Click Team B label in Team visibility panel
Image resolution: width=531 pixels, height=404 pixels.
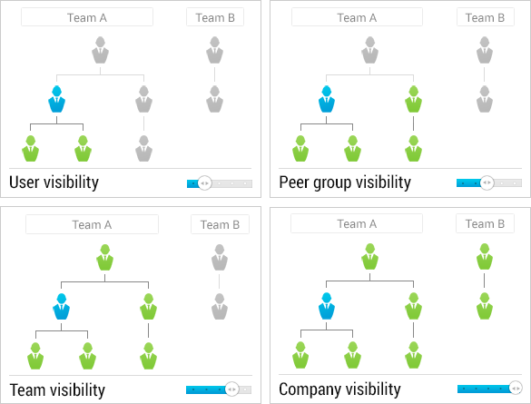pyautogui.click(x=220, y=224)
